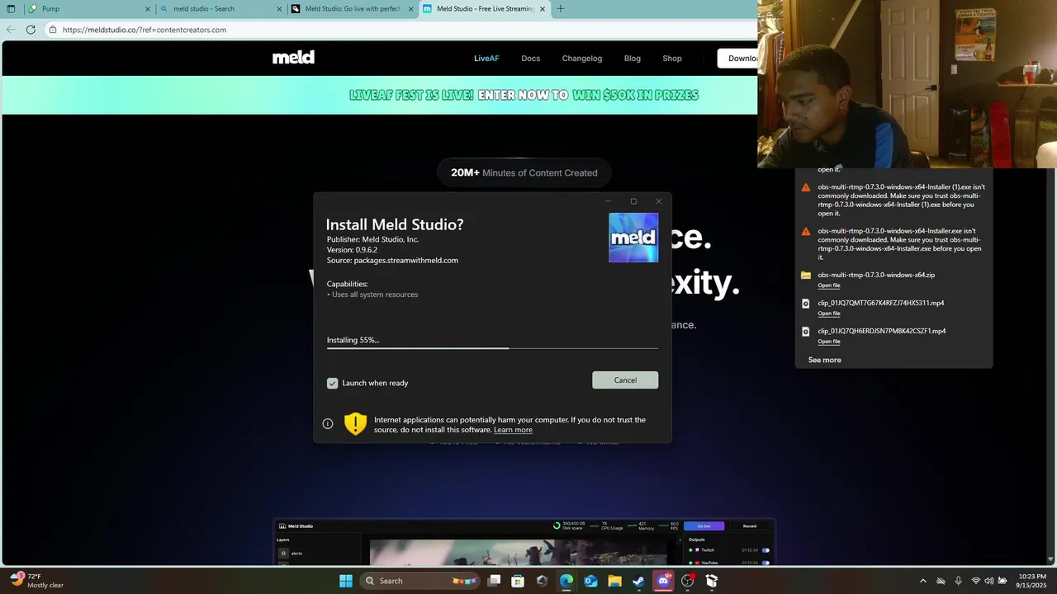Viewport: 1057px width, 594px height.
Task: Open Shop in site navigation
Action: 672,59
